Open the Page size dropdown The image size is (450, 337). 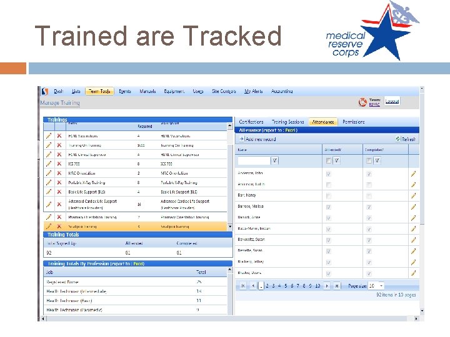tap(381, 286)
